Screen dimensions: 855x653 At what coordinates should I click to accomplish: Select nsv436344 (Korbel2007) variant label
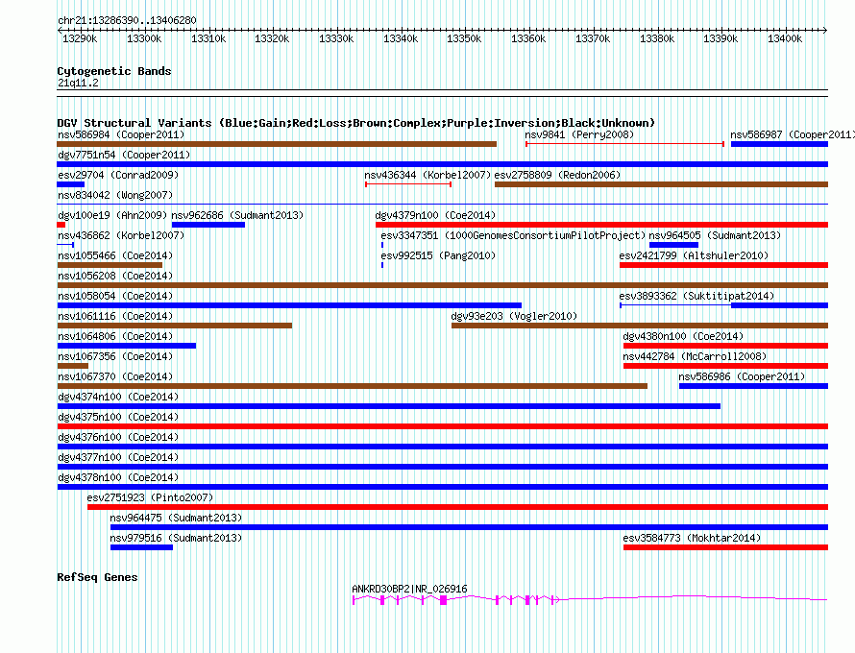coord(427,175)
